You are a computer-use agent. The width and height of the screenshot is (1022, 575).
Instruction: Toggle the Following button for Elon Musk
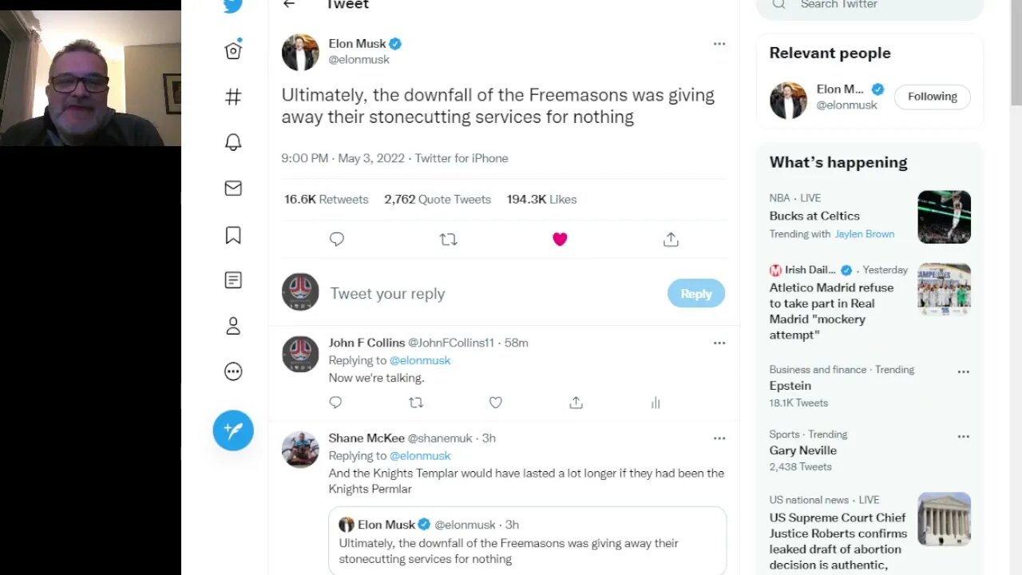[x=932, y=97]
